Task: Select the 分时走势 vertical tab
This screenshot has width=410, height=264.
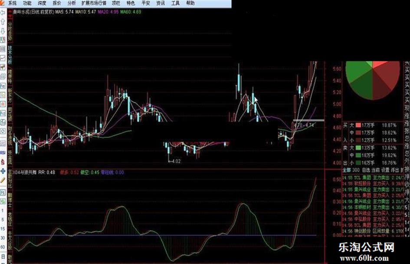Action: 10,31
